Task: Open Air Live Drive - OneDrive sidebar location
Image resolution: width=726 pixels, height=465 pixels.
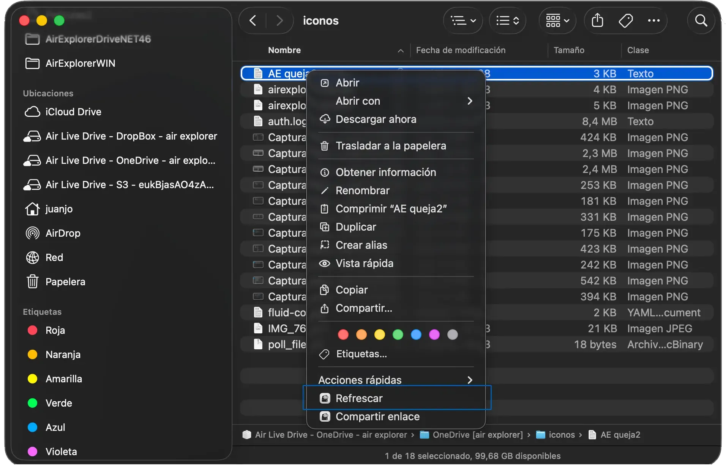Action: 122,160
